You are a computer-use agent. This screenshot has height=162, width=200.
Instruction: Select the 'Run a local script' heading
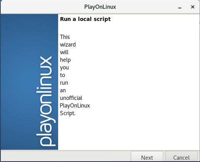(85, 19)
